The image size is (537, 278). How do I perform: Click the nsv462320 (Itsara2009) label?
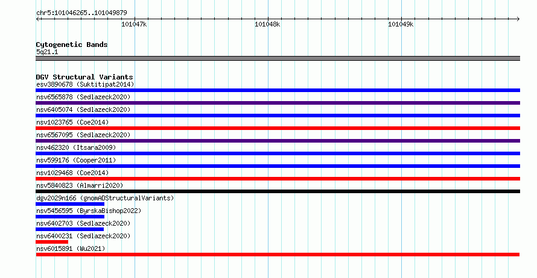[x=76, y=147]
